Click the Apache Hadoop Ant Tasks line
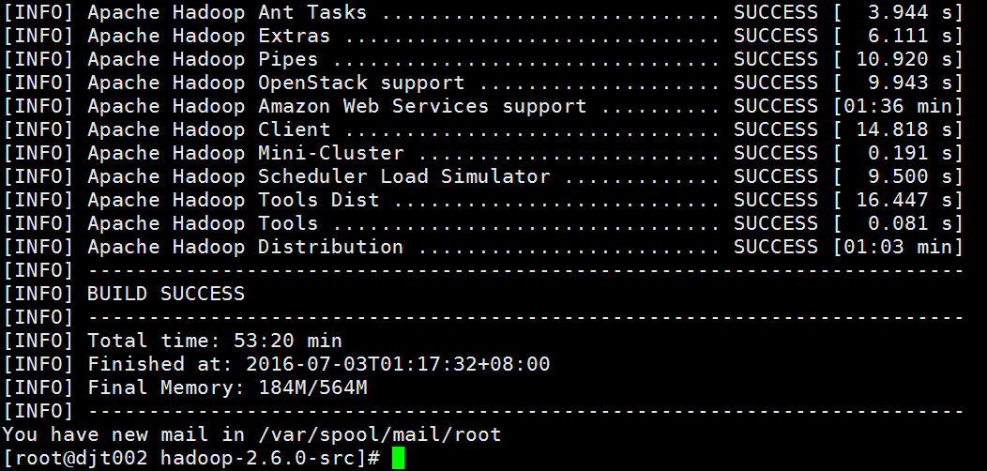The width and height of the screenshot is (987, 471). coord(483,12)
